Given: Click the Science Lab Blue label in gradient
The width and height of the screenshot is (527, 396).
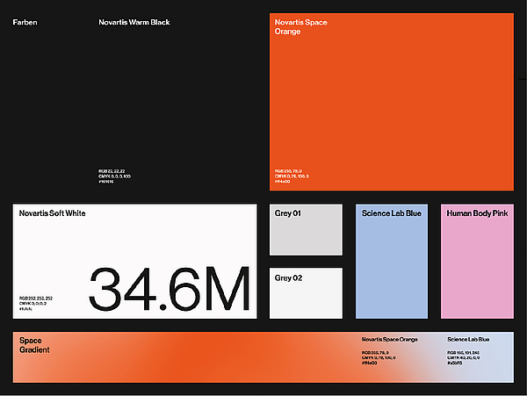Looking at the screenshot, I should tap(468, 339).
